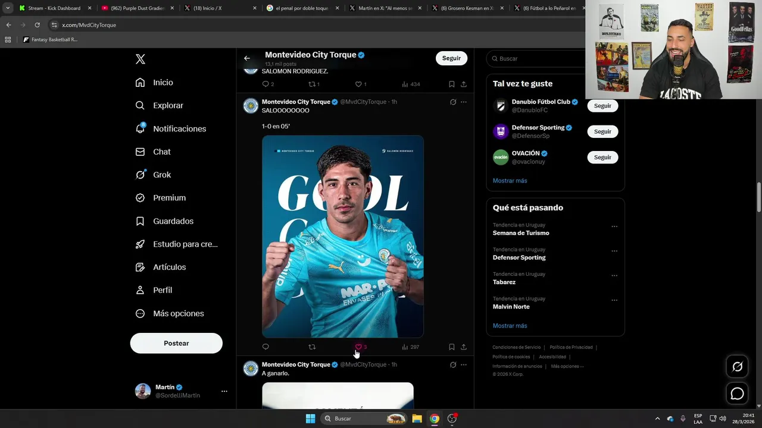Open options for Malvin Norte trend

614,300
